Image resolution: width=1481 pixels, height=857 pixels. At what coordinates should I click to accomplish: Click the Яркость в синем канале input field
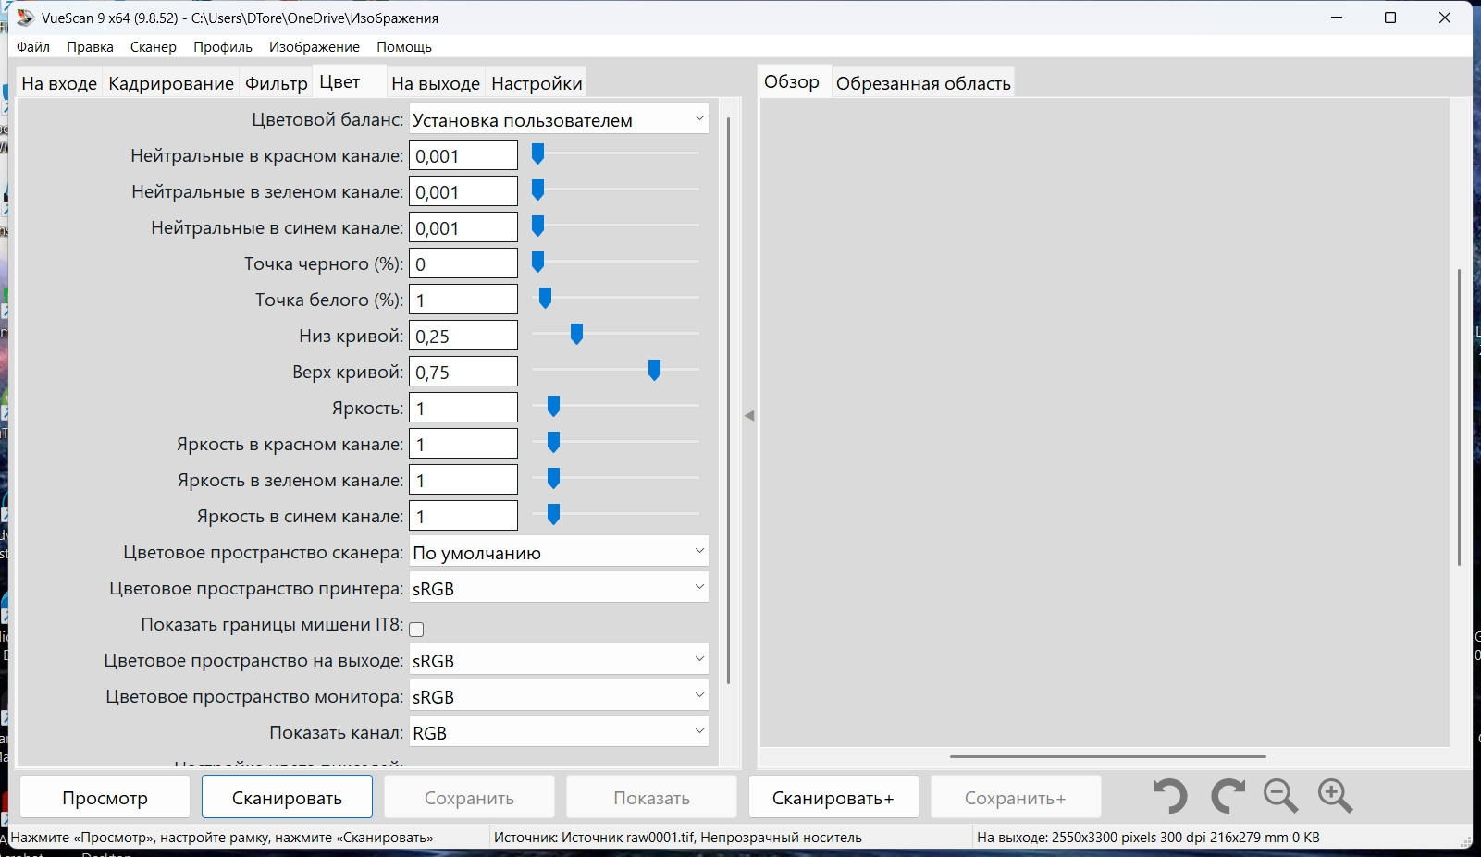coord(463,516)
